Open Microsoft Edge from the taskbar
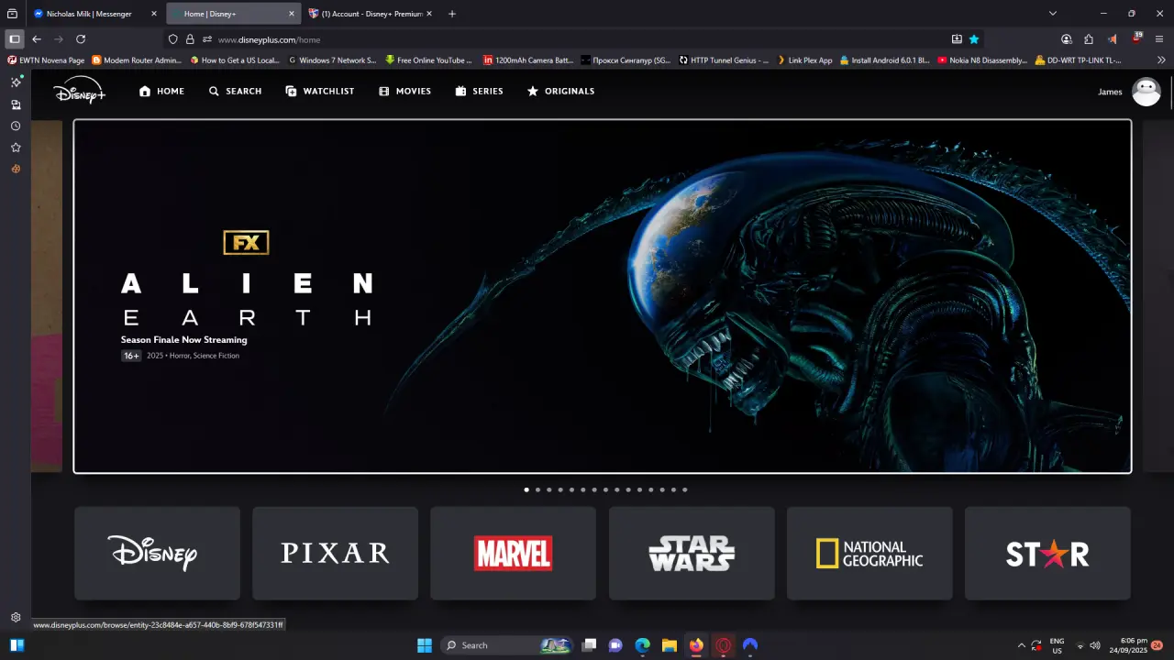The height and width of the screenshot is (660, 1174). [643, 645]
